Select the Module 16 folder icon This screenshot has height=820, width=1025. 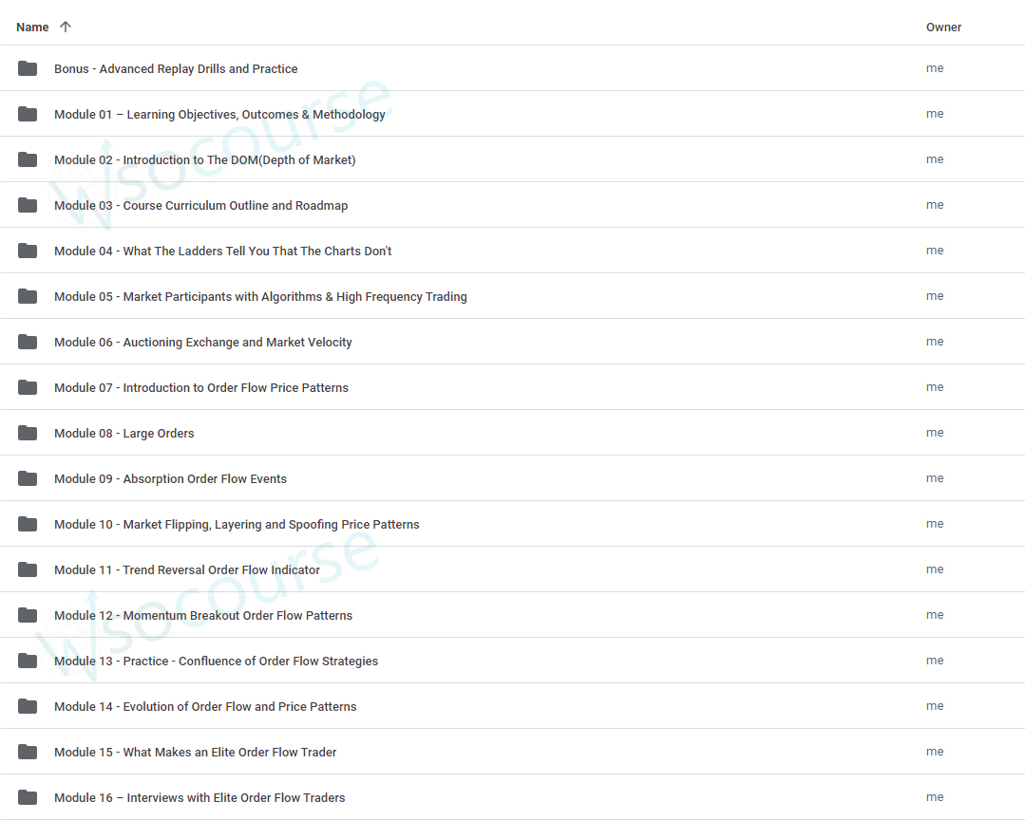28,797
